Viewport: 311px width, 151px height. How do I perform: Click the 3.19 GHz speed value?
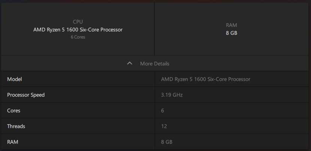172,95
